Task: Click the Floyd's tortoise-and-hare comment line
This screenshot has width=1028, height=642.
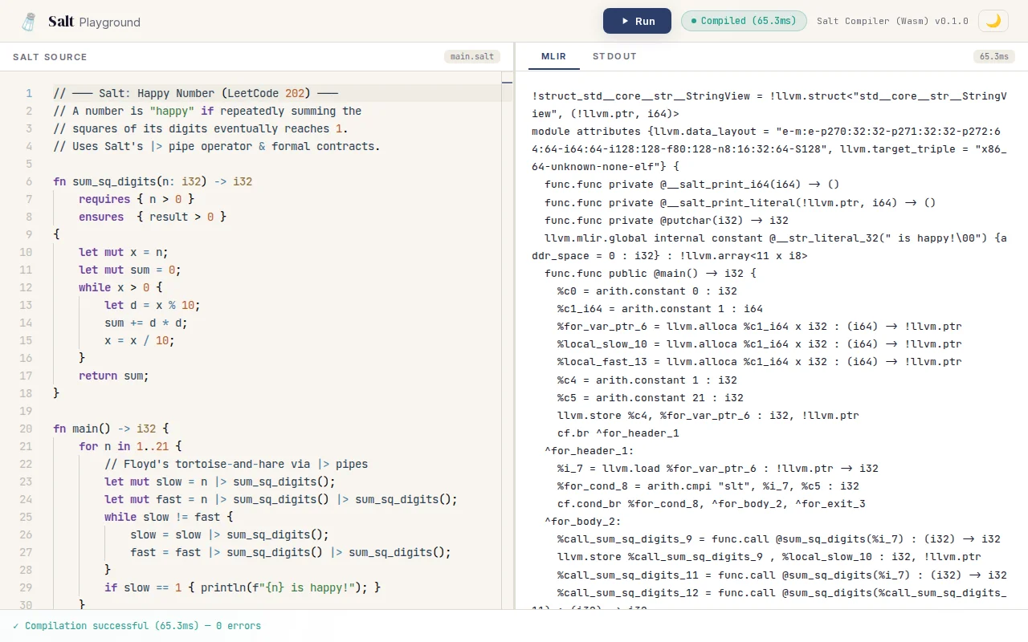Action: pos(236,464)
